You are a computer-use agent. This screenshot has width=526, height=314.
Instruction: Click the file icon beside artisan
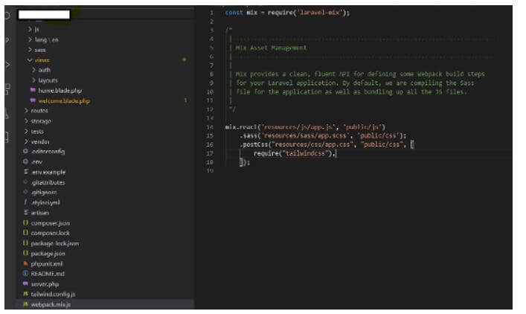click(25, 212)
